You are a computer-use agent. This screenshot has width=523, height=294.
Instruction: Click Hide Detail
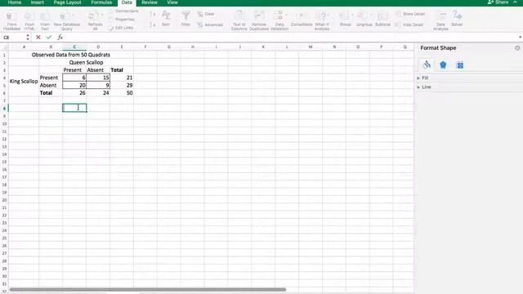(409, 24)
